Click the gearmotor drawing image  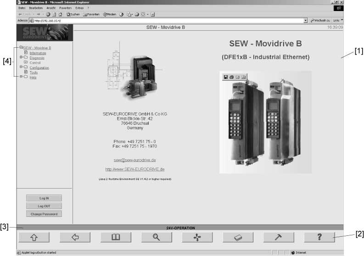(x=133, y=72)
